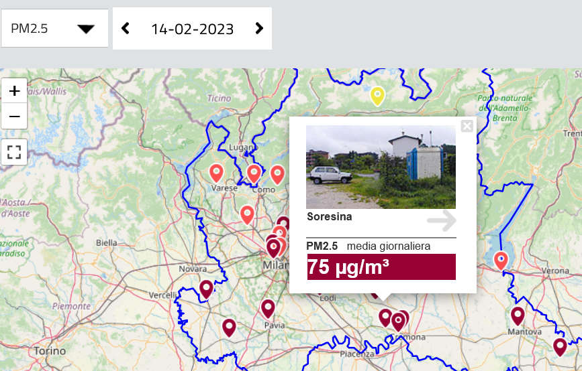This screenshot has width=582, height=371.
Task: Click the Piacenza map label
Action: (356, 354)
